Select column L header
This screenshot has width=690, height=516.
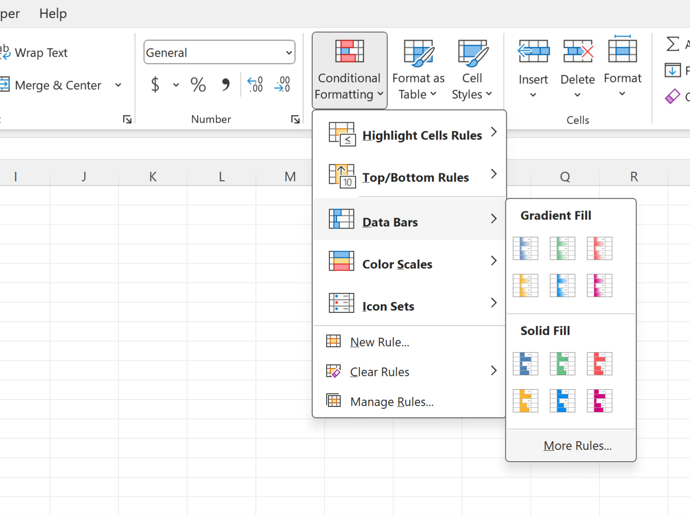(222, 177)
